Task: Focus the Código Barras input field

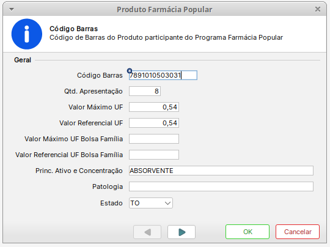Action: [x=163, y=75]
